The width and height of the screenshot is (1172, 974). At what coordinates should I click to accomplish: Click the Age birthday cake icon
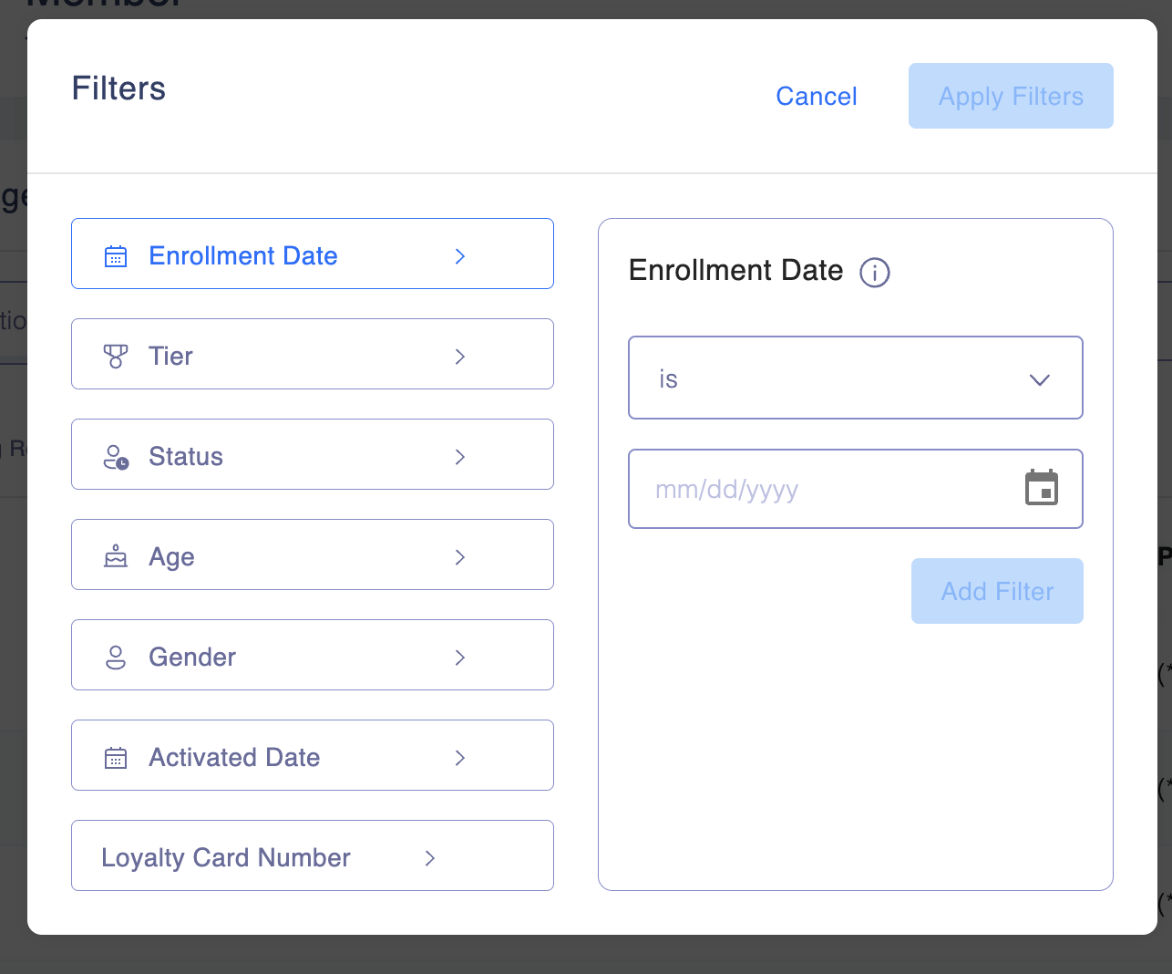(x=116, y=556)
